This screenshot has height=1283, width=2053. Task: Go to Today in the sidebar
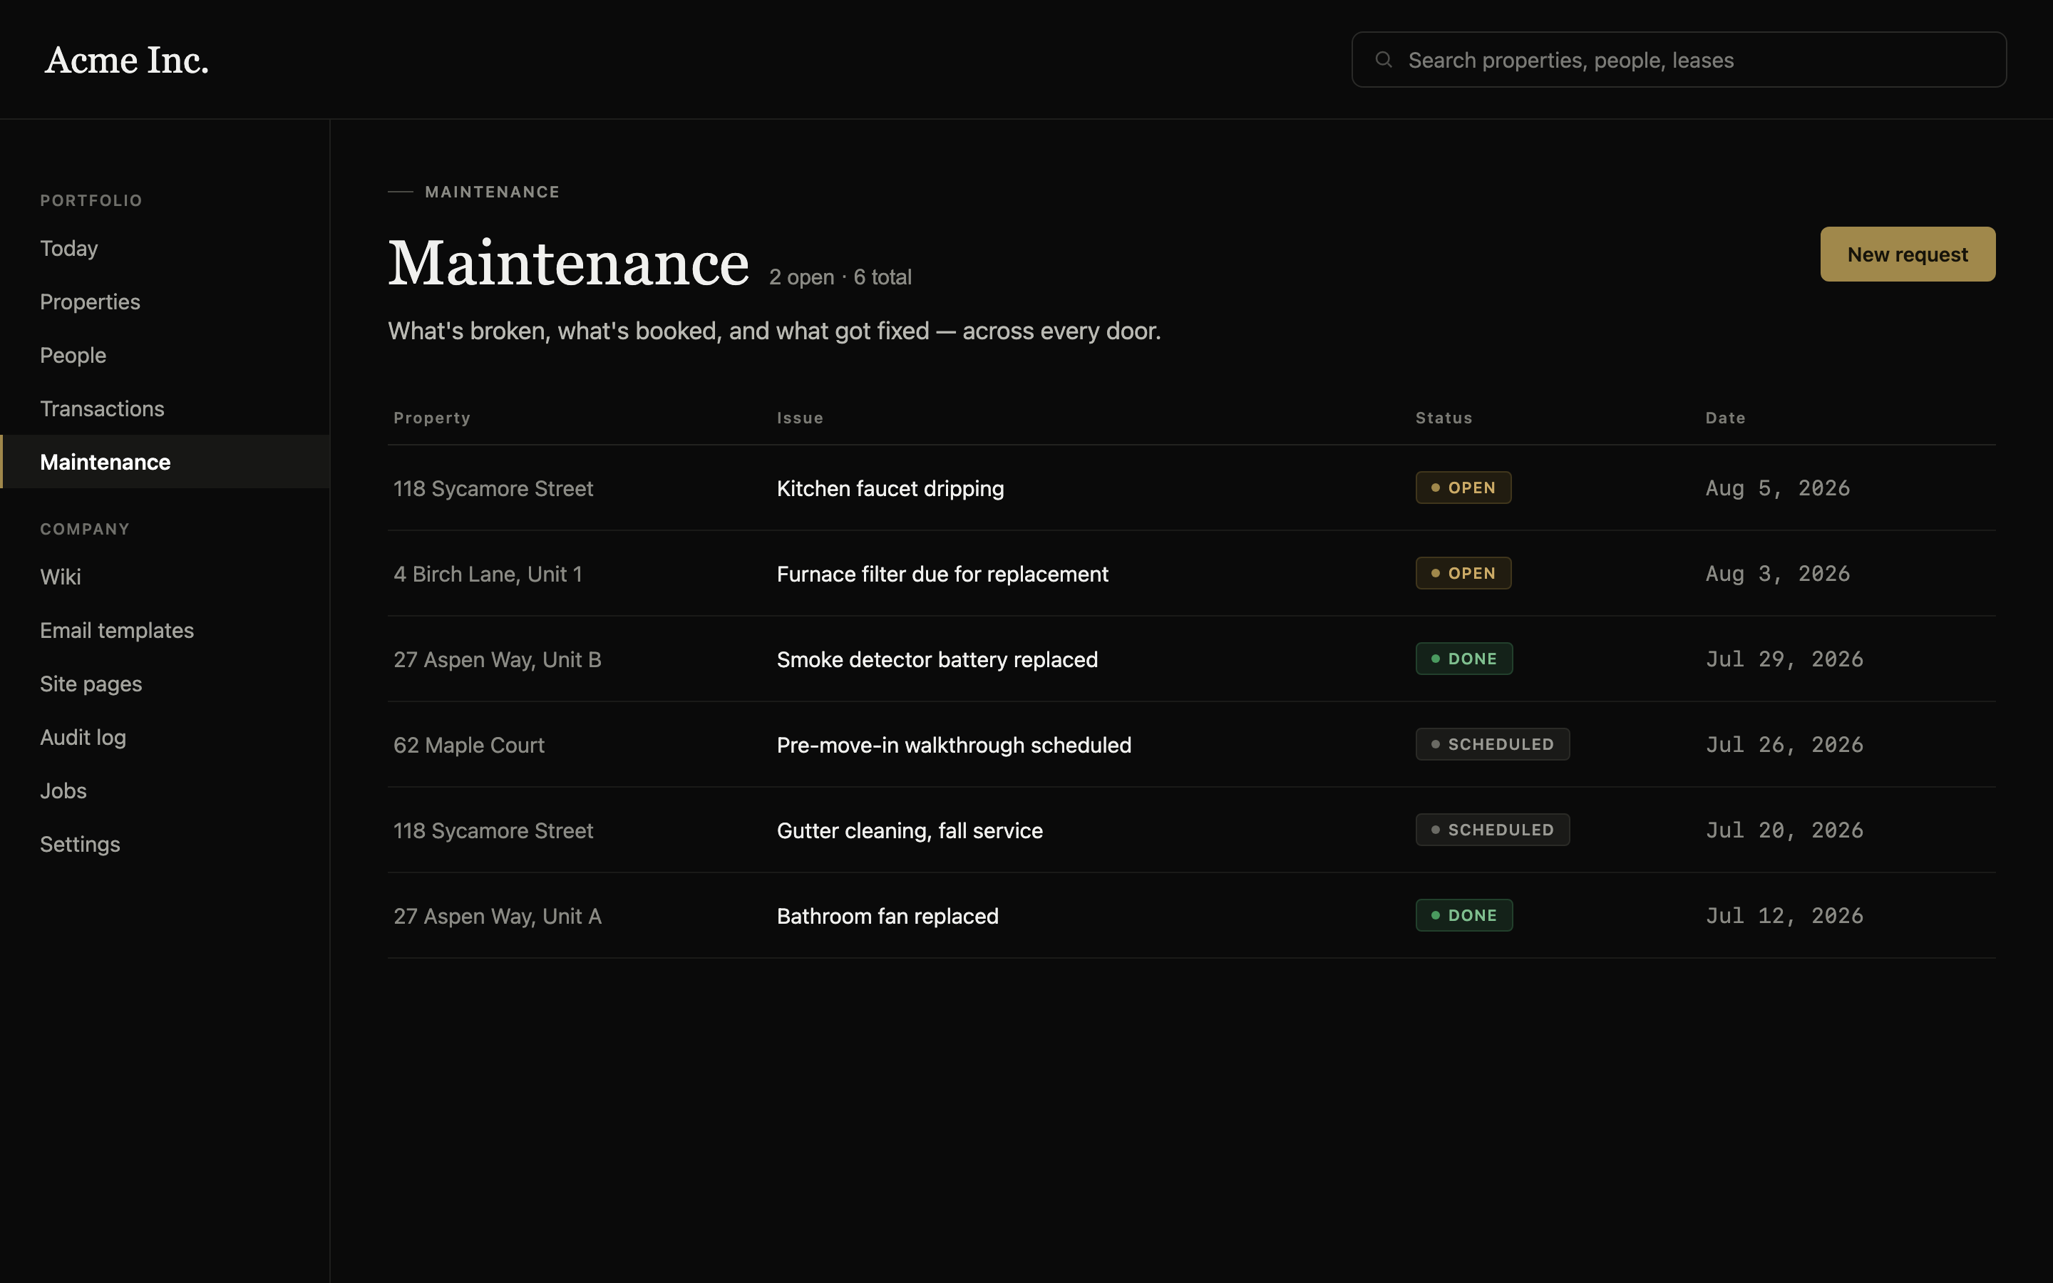coord(68,249)
